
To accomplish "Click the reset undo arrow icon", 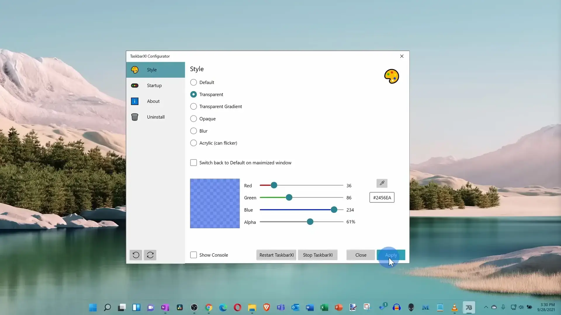I will click(x=136, y=255).
